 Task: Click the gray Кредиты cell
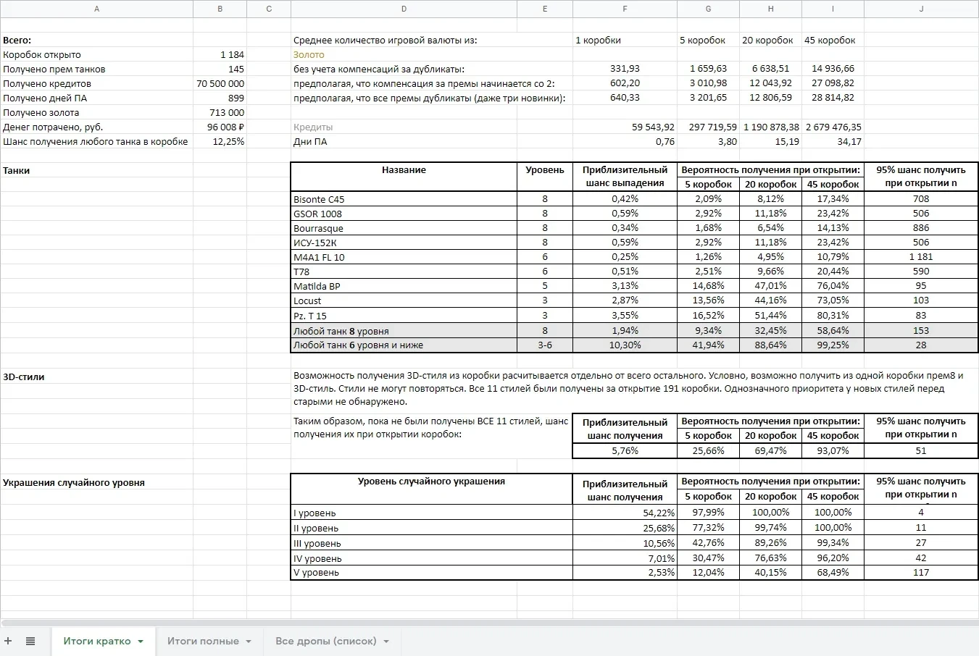[404, 127]
